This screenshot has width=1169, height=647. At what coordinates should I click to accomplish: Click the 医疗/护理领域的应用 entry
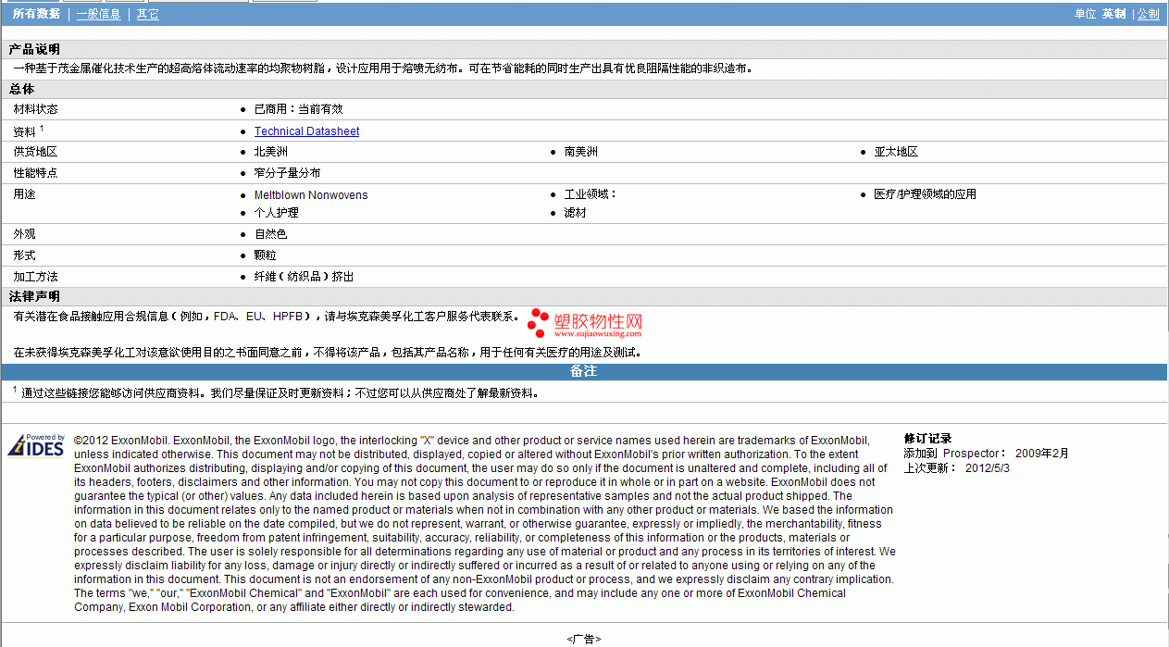pyautogui.click(x=925, y=194)
